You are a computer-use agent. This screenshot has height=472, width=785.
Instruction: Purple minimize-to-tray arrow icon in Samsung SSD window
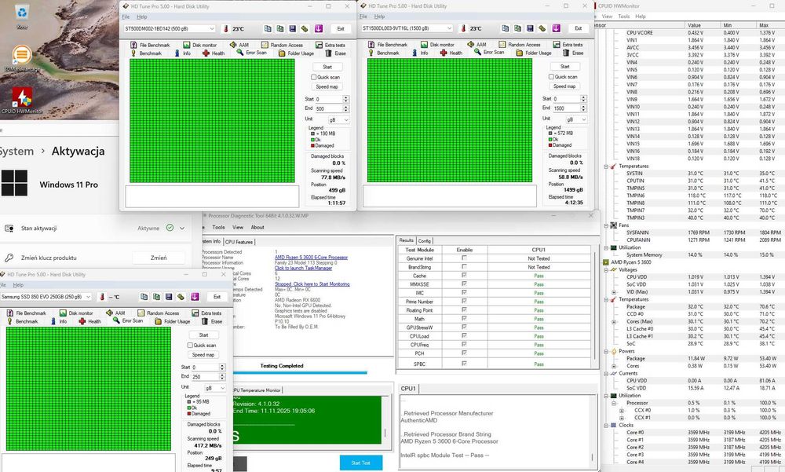pyautogui.click(x=195, y=297)
